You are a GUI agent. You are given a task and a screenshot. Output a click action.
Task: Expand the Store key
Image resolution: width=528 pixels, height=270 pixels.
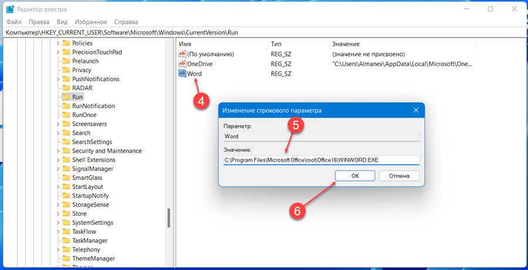(x=58, y=214)
